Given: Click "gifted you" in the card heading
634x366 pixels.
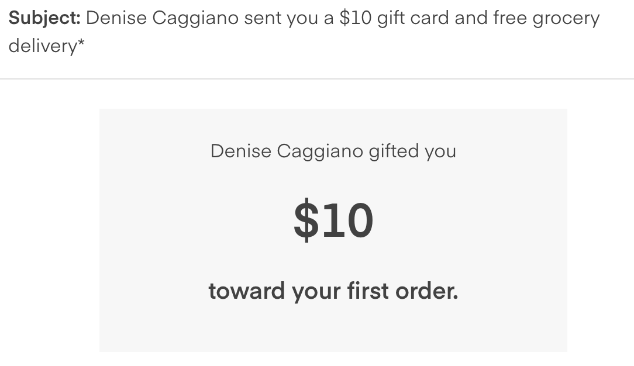Looking at the screenshot, I should 412,152.
